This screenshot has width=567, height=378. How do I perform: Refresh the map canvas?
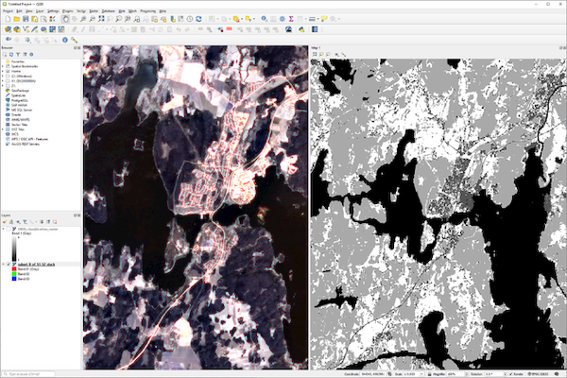point(198,19)
